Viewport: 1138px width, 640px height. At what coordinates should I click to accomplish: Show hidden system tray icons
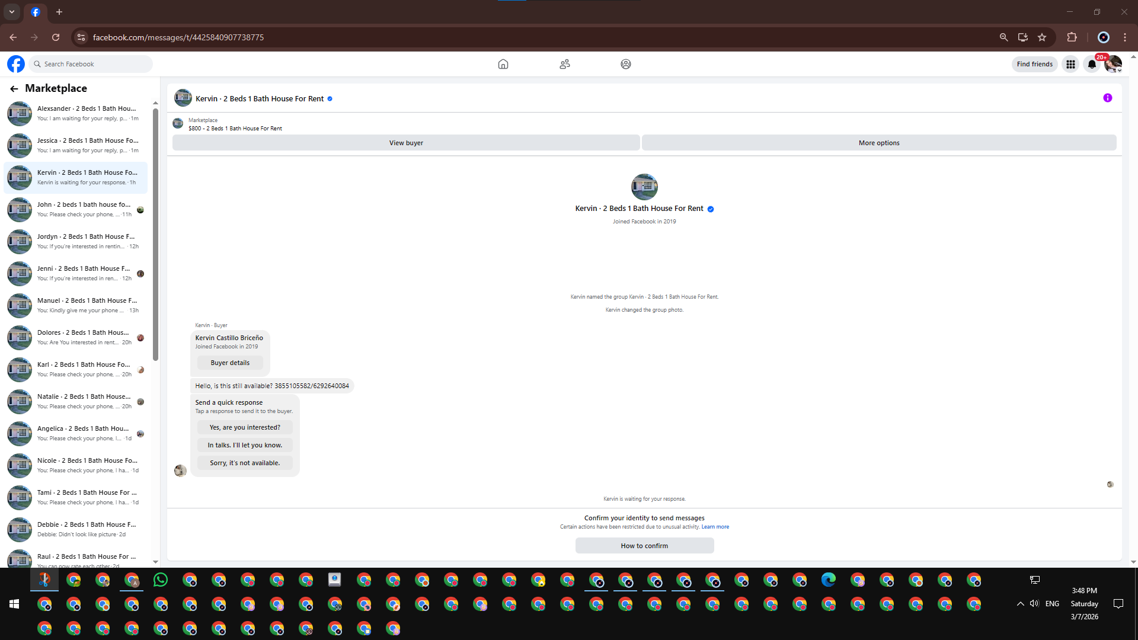[x=1020, y=604]
